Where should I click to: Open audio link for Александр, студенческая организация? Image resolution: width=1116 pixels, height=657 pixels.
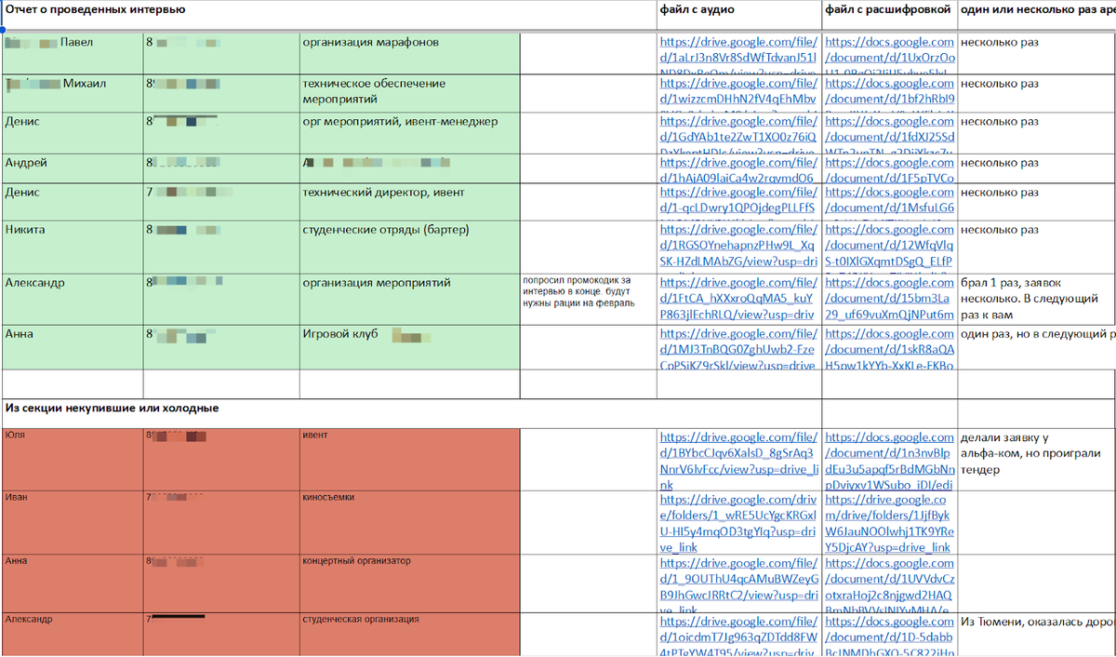point(739,635)
